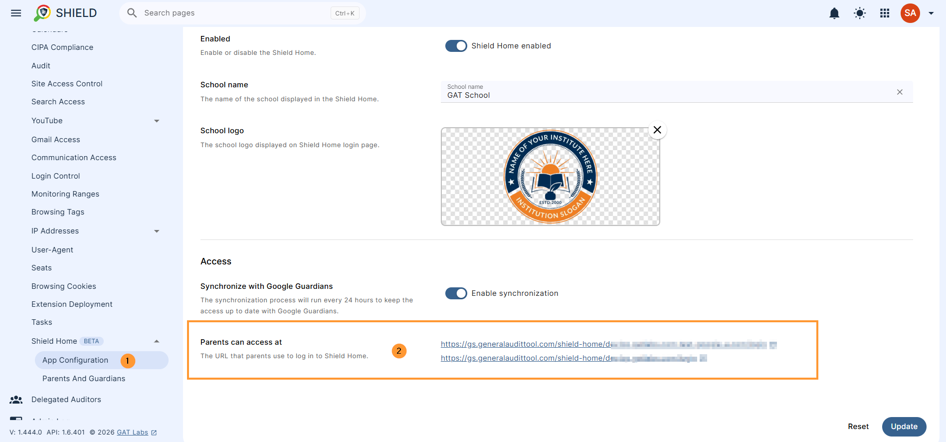Expand the IP Addresses submenu

coord(157,231)
